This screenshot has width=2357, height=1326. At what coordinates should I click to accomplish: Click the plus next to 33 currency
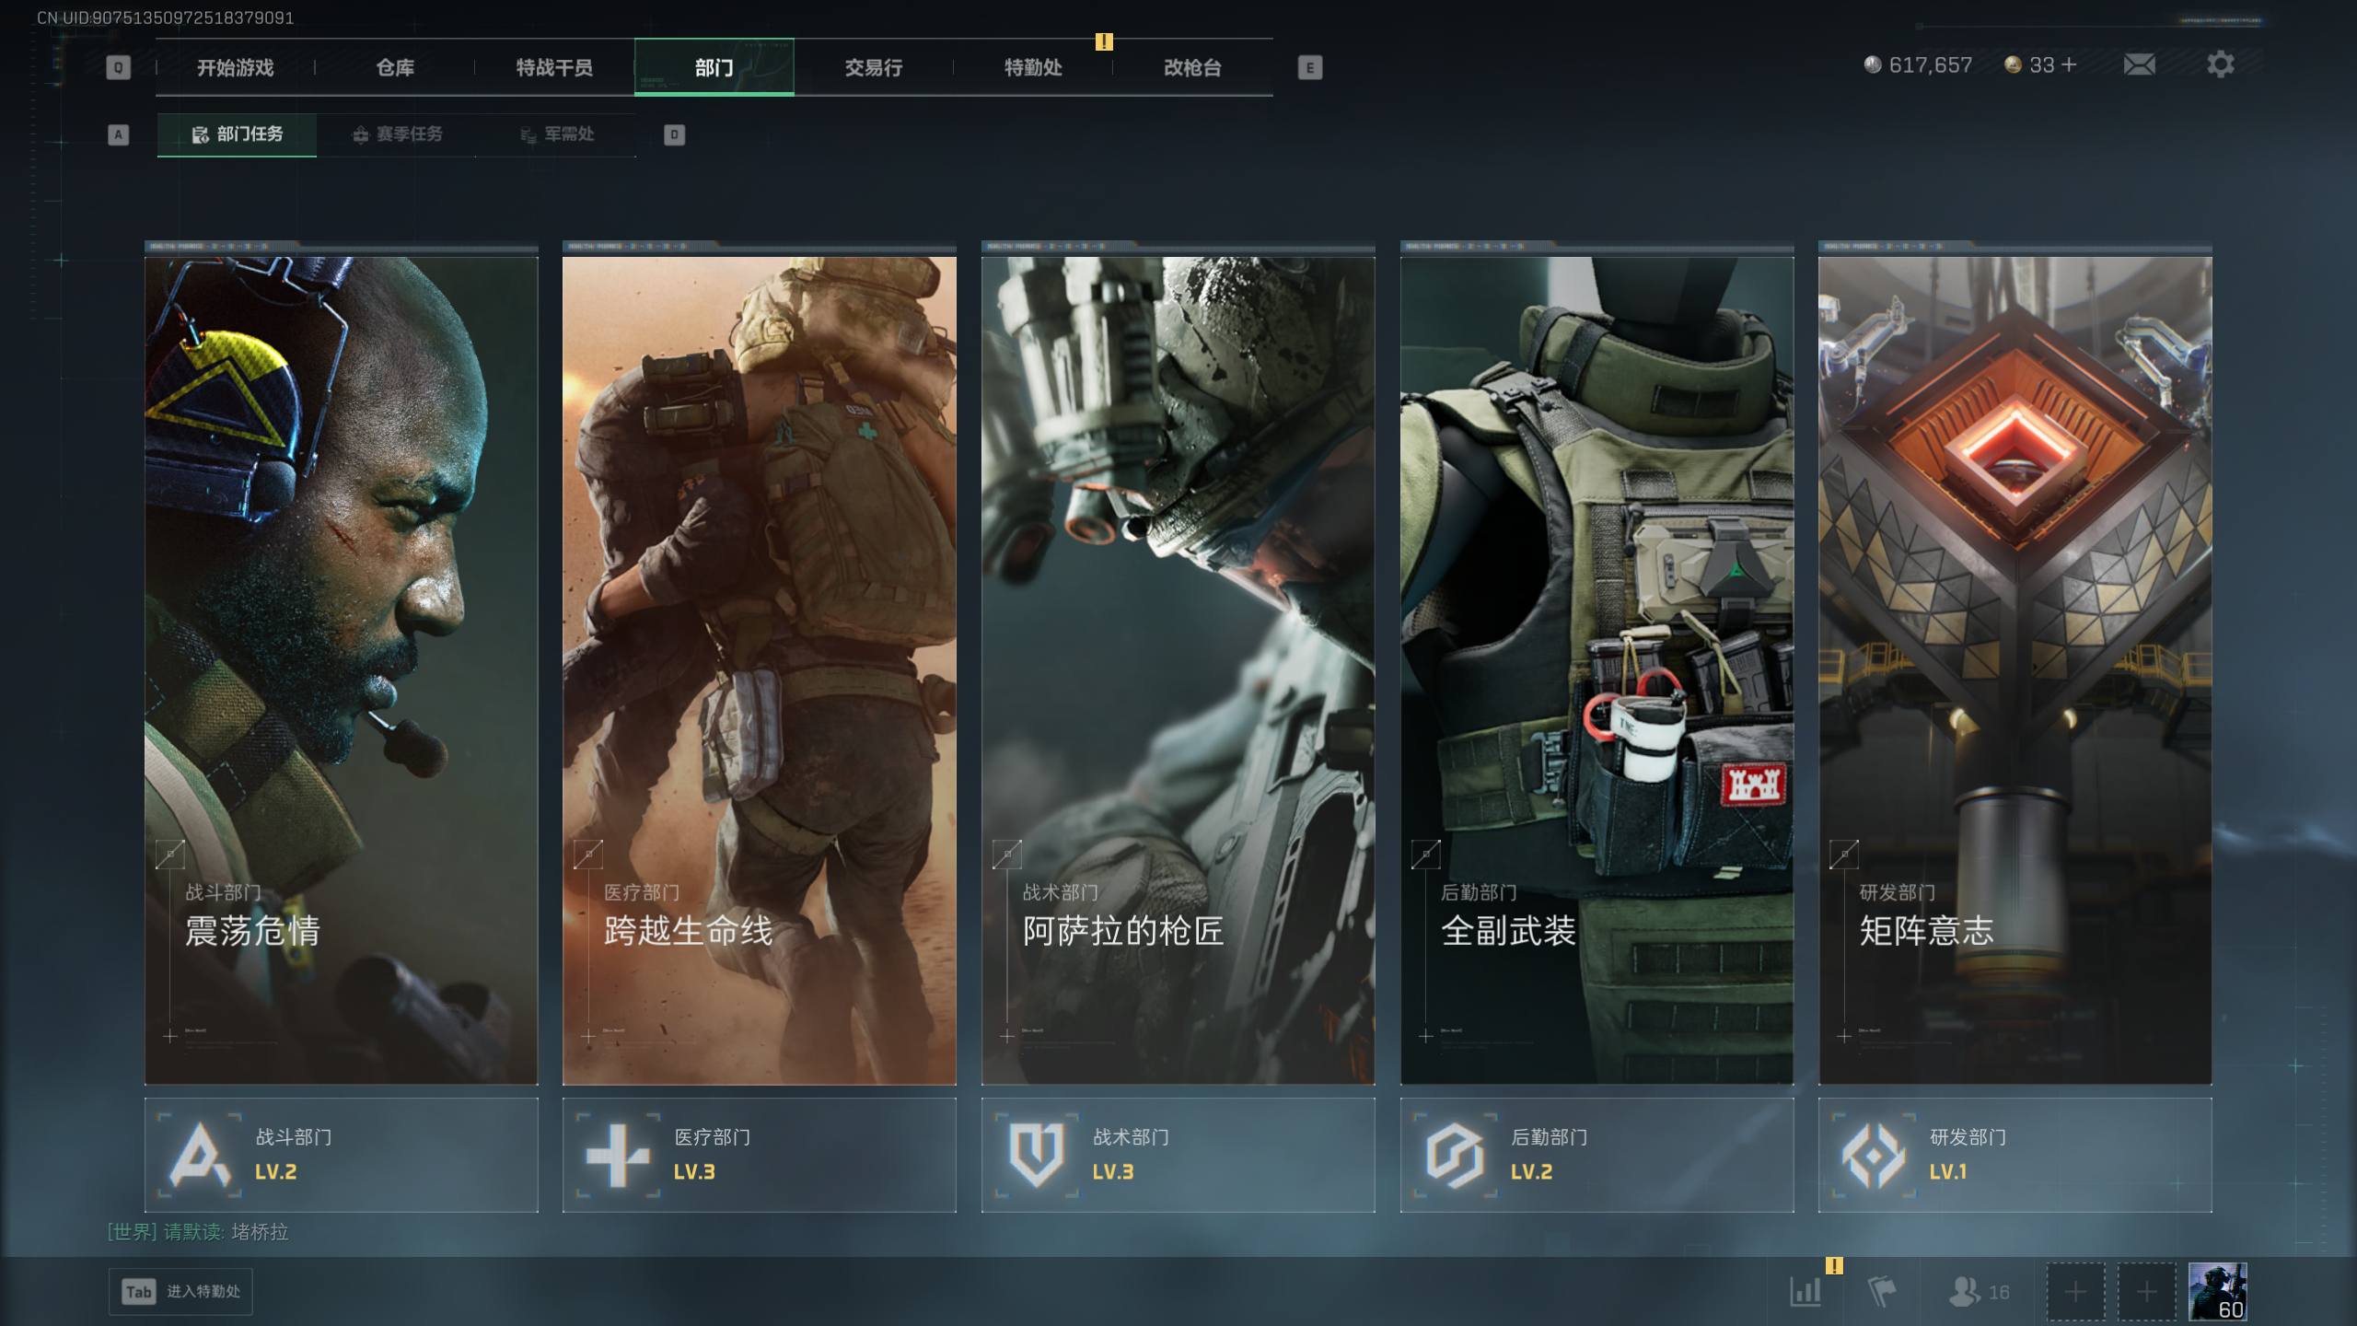[x=2069, y=64]
